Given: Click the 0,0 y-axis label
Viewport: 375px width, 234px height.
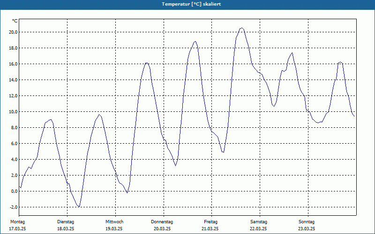Looking at the screenshot, I should point(14,191).
